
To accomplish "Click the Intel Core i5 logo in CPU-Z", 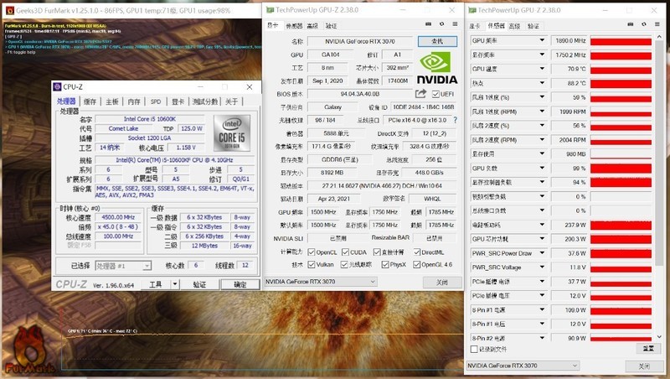I will click(232, 132).
